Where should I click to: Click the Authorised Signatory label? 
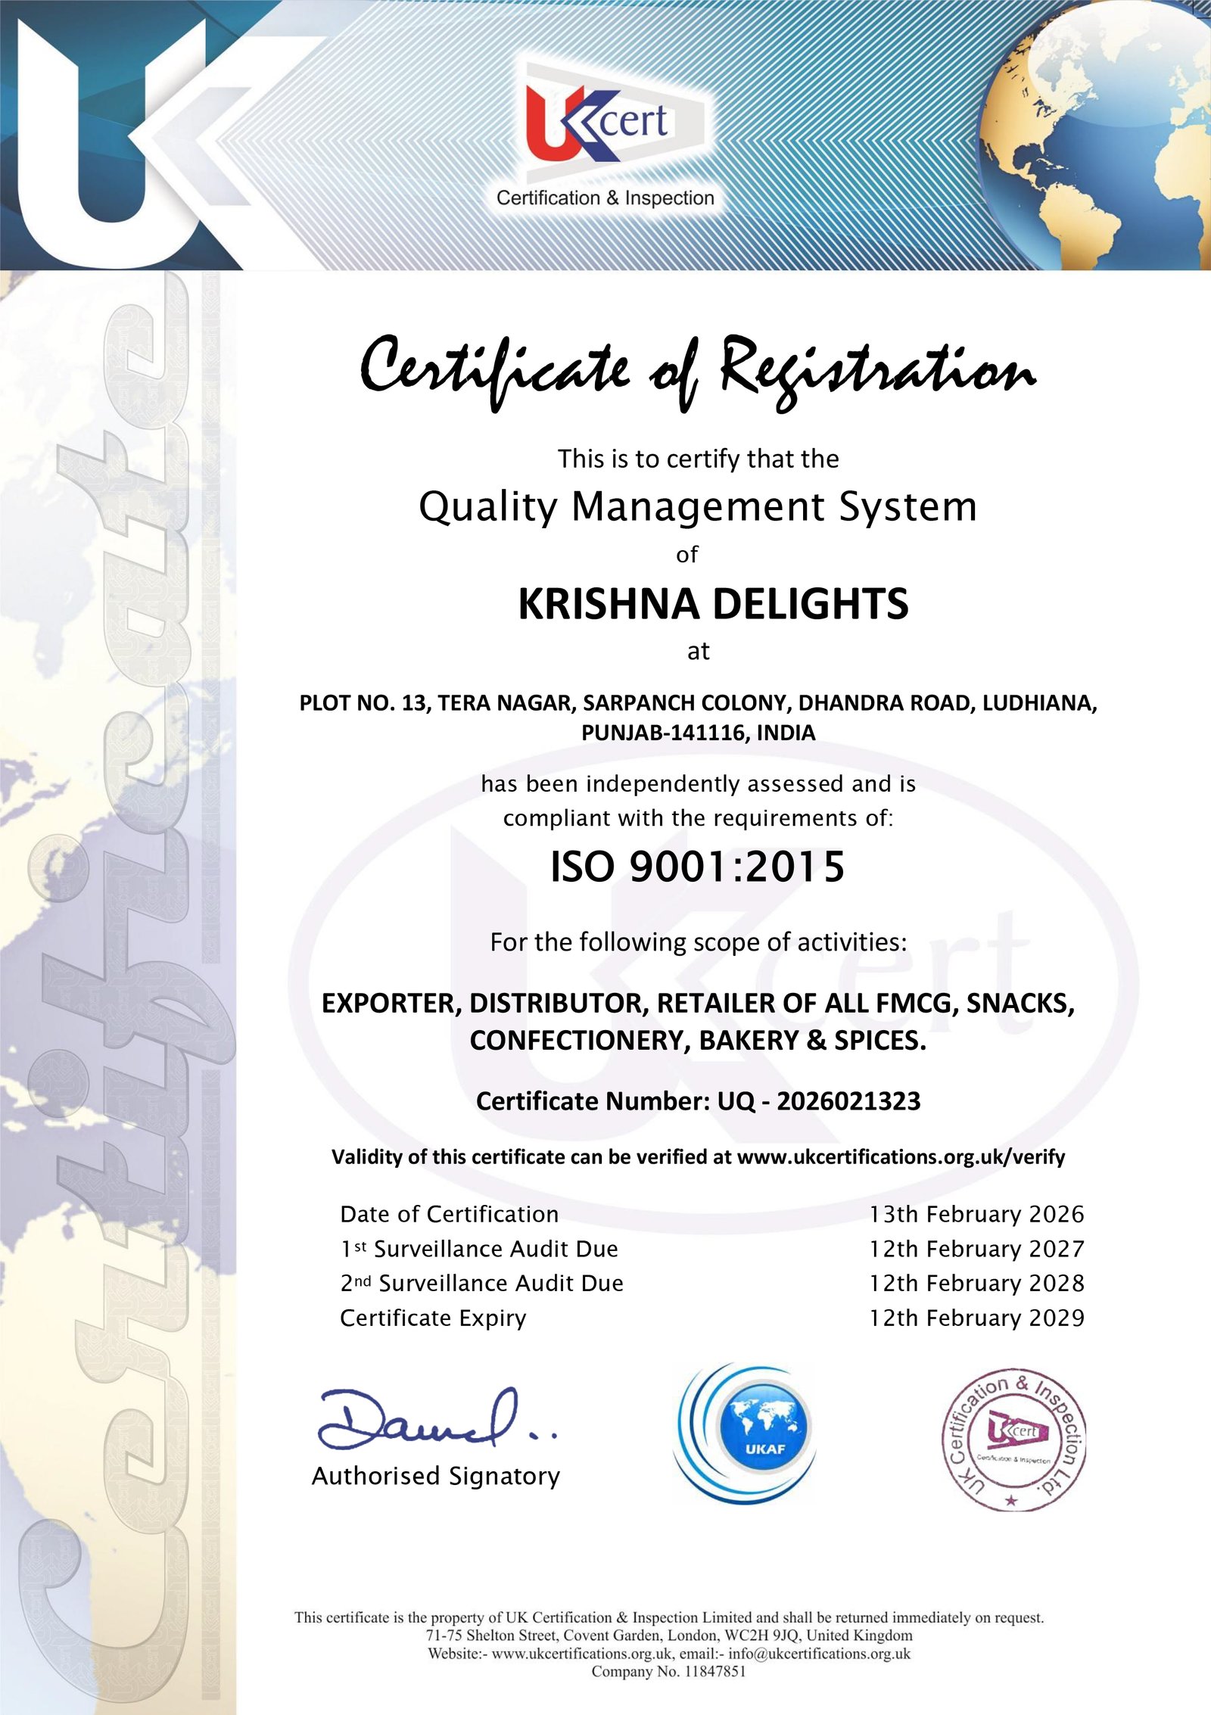pos(436,1475)
